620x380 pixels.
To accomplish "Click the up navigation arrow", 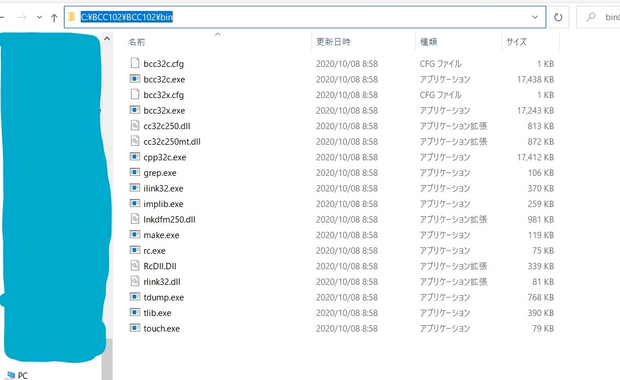I will pos(54,17).
